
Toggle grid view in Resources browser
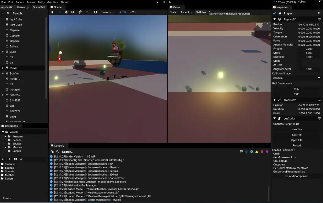coord(16,159)
